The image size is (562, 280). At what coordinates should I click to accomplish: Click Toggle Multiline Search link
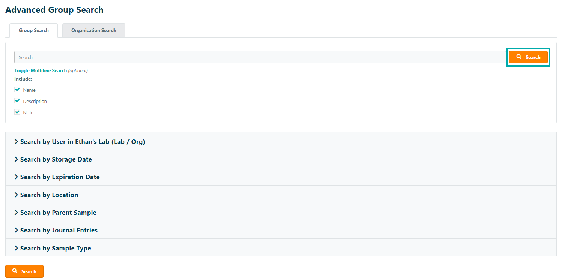click(41, 70)
